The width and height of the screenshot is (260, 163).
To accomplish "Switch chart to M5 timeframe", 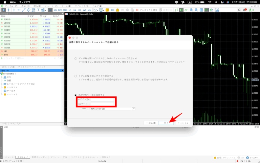I will pyautogui.click(x=55, y=10).
